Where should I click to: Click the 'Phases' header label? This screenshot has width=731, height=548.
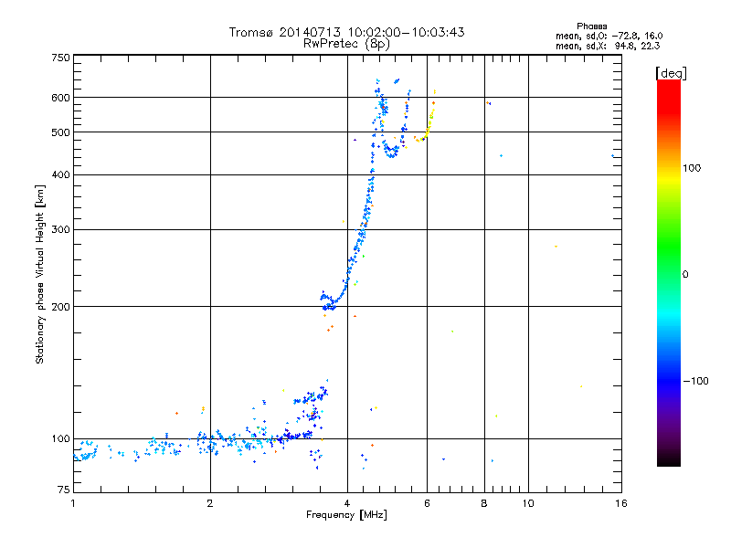coord(591,26)
